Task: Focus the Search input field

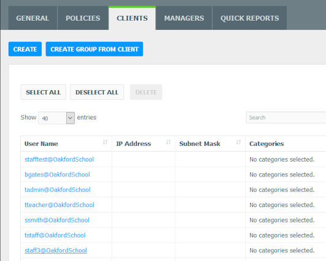Action: 286,118
